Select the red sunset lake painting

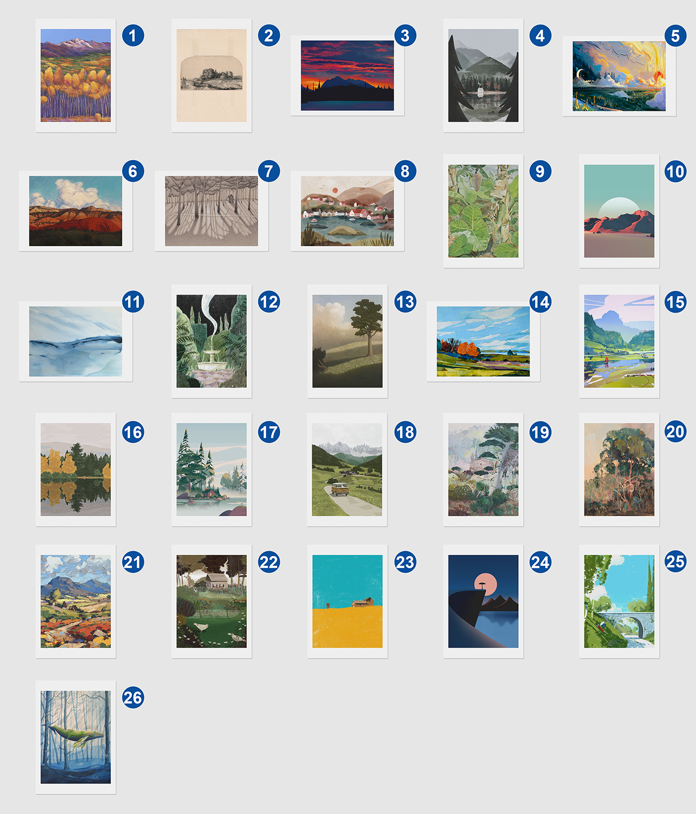[347, 76]
